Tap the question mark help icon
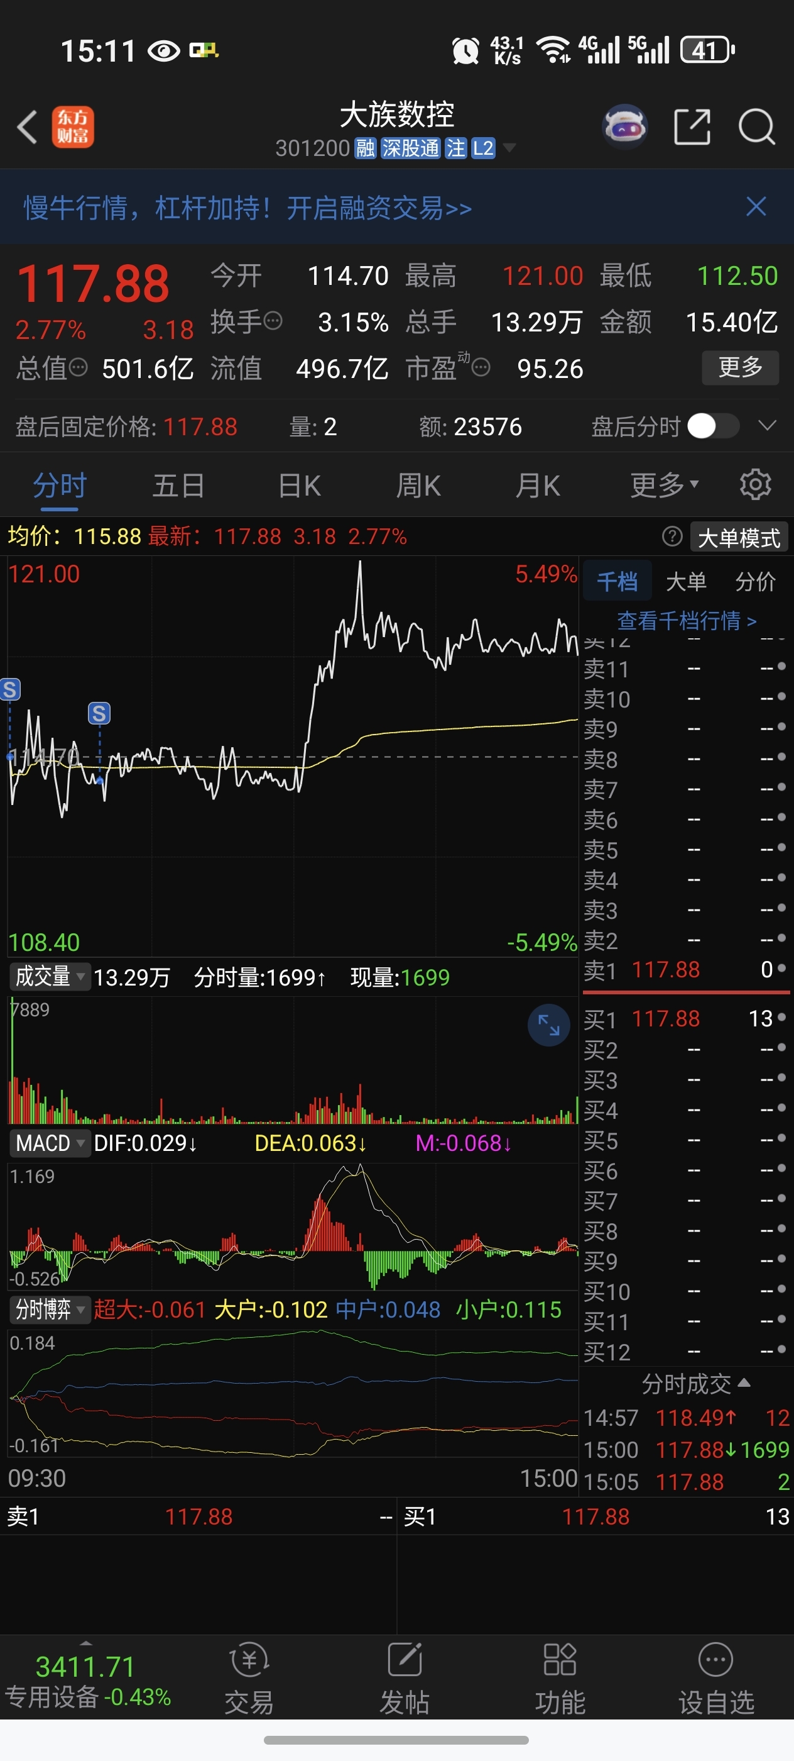Image resolution: width=794 pixels, height=1761 pixels. pos(673,536)
